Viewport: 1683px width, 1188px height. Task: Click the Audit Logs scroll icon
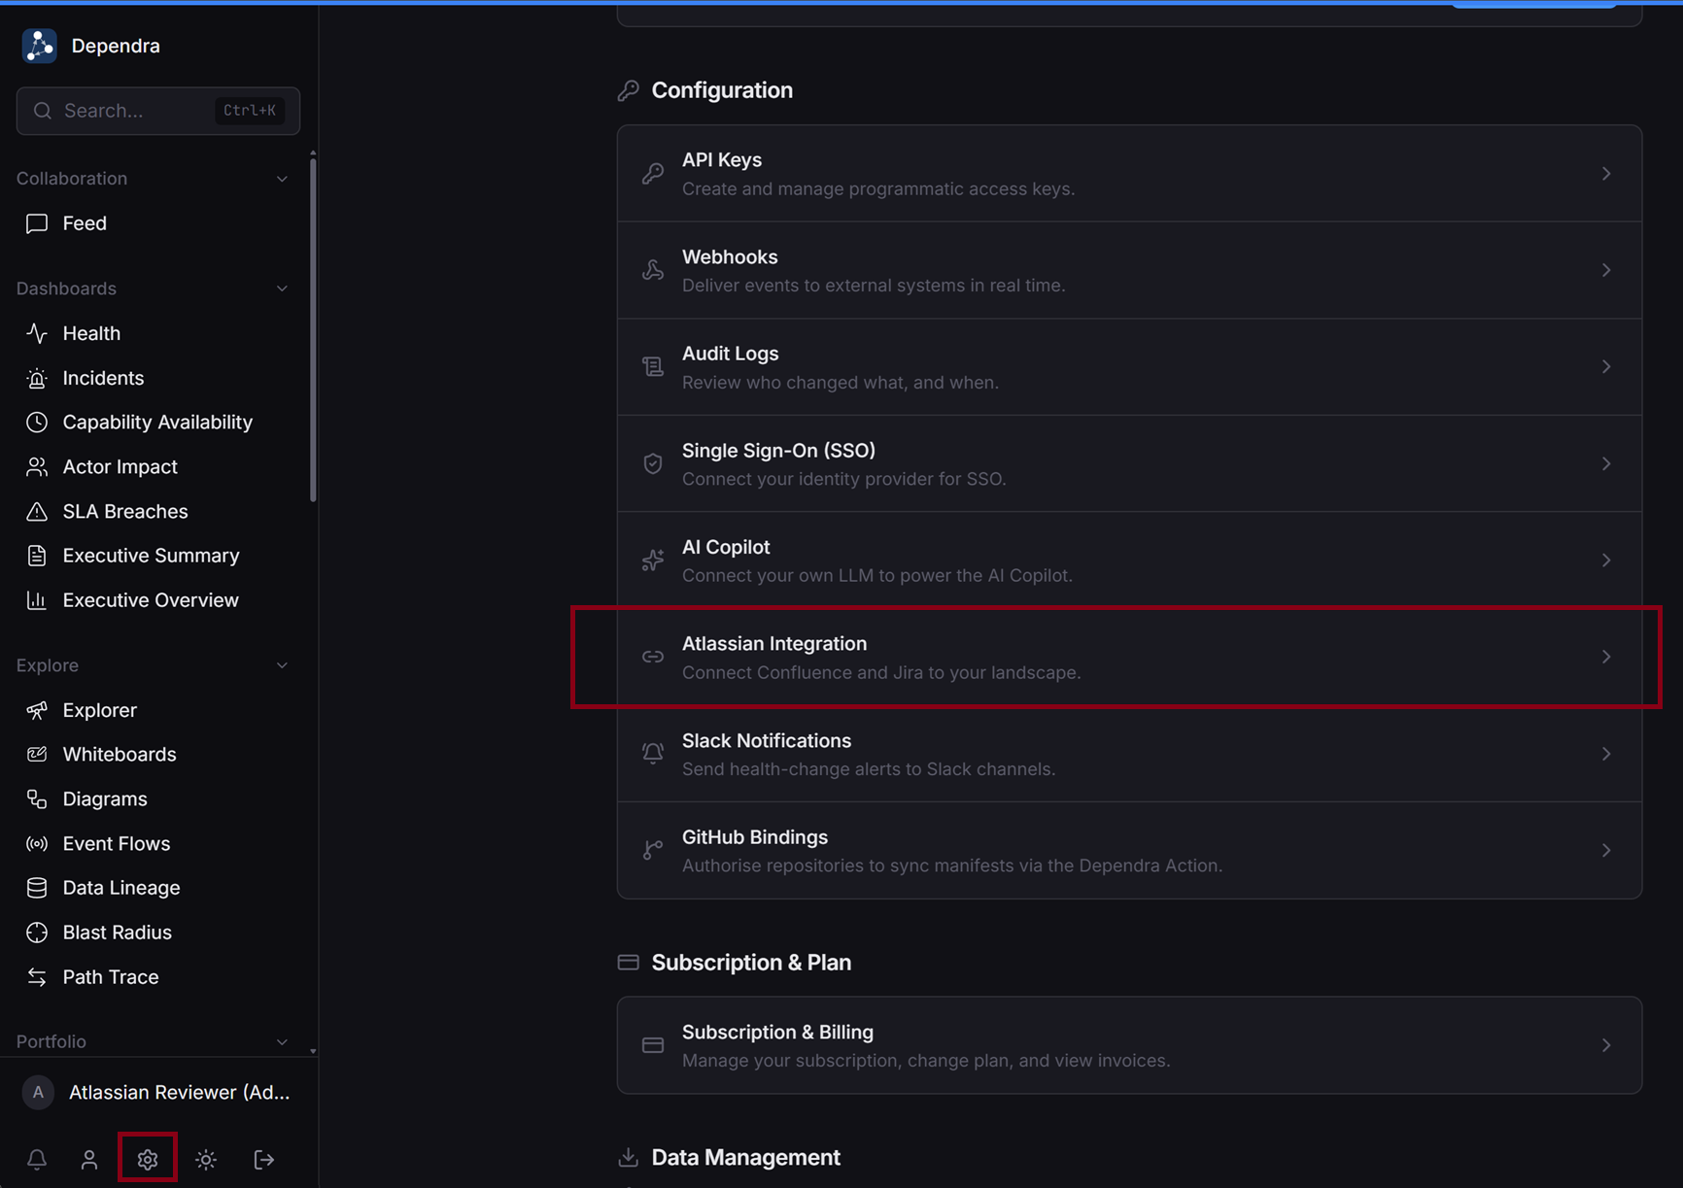click(653, 366)
